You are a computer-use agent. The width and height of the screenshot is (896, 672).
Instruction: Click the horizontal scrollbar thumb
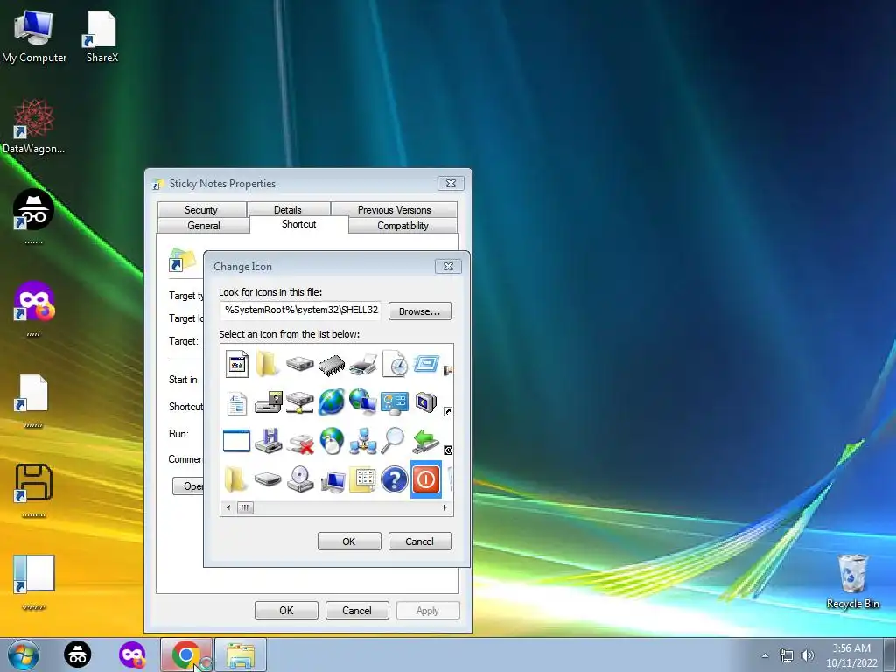[245, 507]
